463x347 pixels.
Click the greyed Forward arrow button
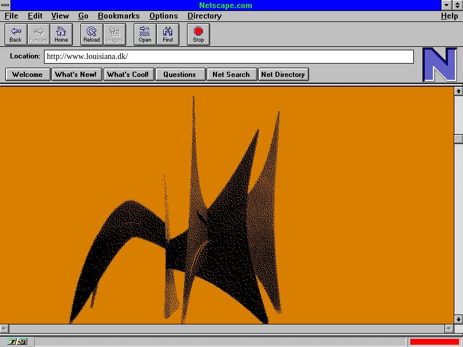pyautogui.click(x=39, y=35)
